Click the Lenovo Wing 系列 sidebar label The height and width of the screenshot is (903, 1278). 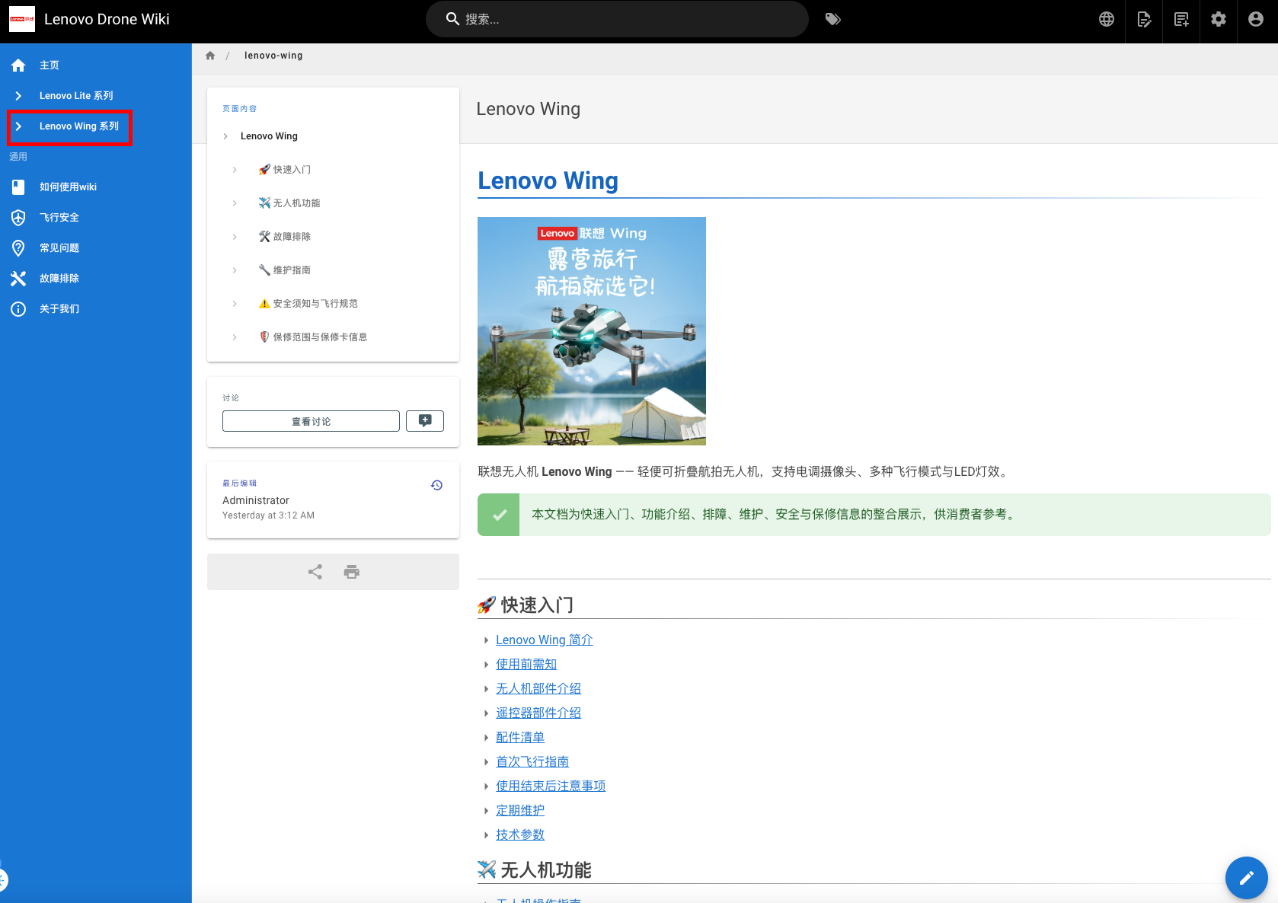point(79,126)
